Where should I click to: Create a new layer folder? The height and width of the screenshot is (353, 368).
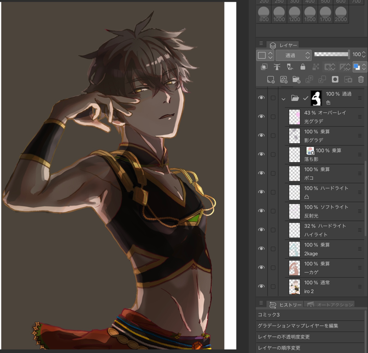click(296, 79)
